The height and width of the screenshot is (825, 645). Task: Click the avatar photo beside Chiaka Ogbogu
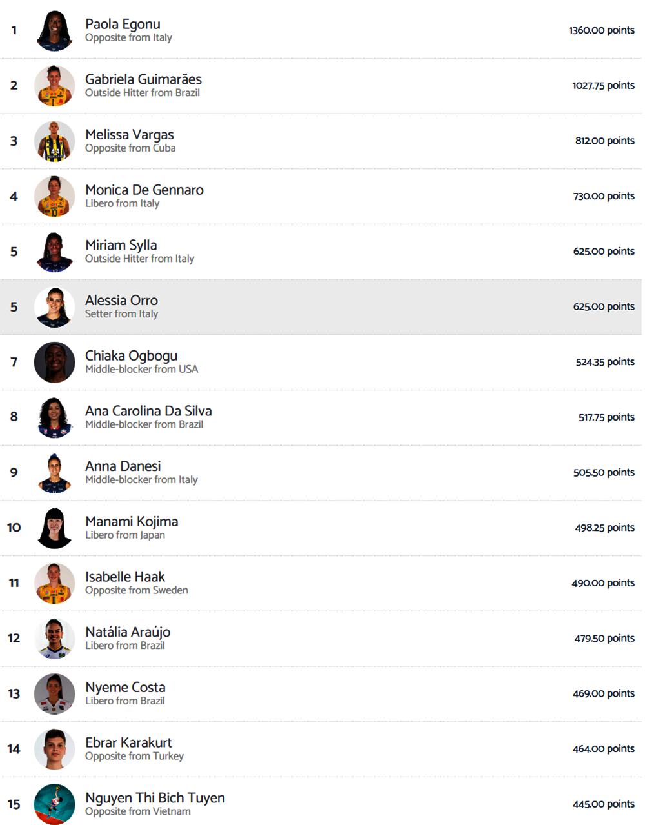(x=54, y=363)
